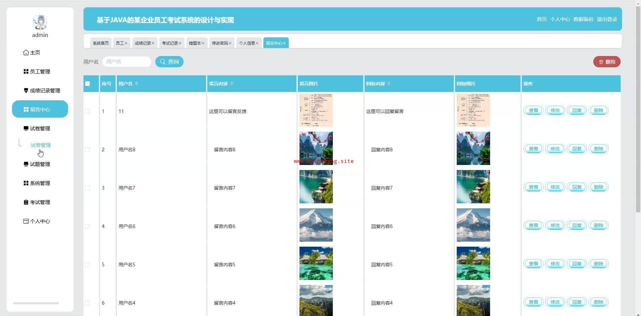This screenshot has height=316, width=641.
Task: Close the 留言中心 tab via X icon
Action: point(284,43)
